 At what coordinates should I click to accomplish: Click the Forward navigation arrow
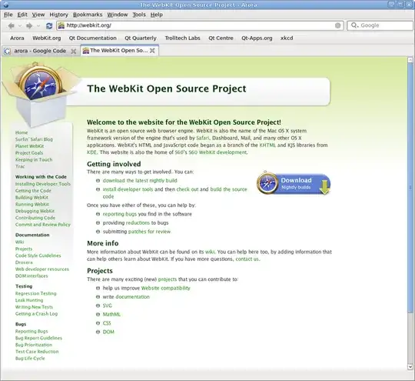29,25
